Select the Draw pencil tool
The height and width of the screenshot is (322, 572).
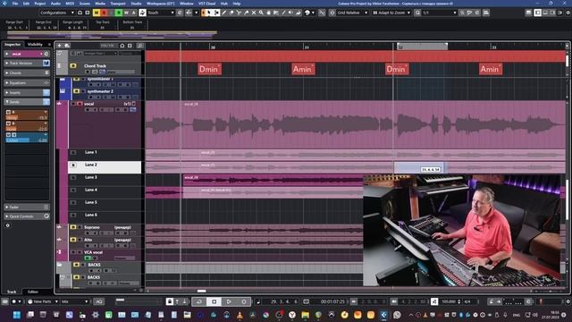tap(224, 13)
